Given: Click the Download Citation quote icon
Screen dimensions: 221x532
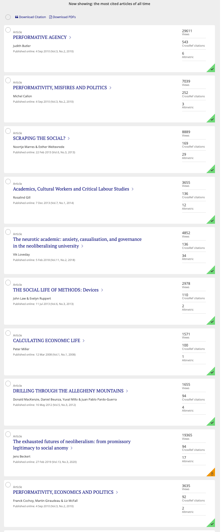Looking at the screenshot, I should click(x=17, y=17).
